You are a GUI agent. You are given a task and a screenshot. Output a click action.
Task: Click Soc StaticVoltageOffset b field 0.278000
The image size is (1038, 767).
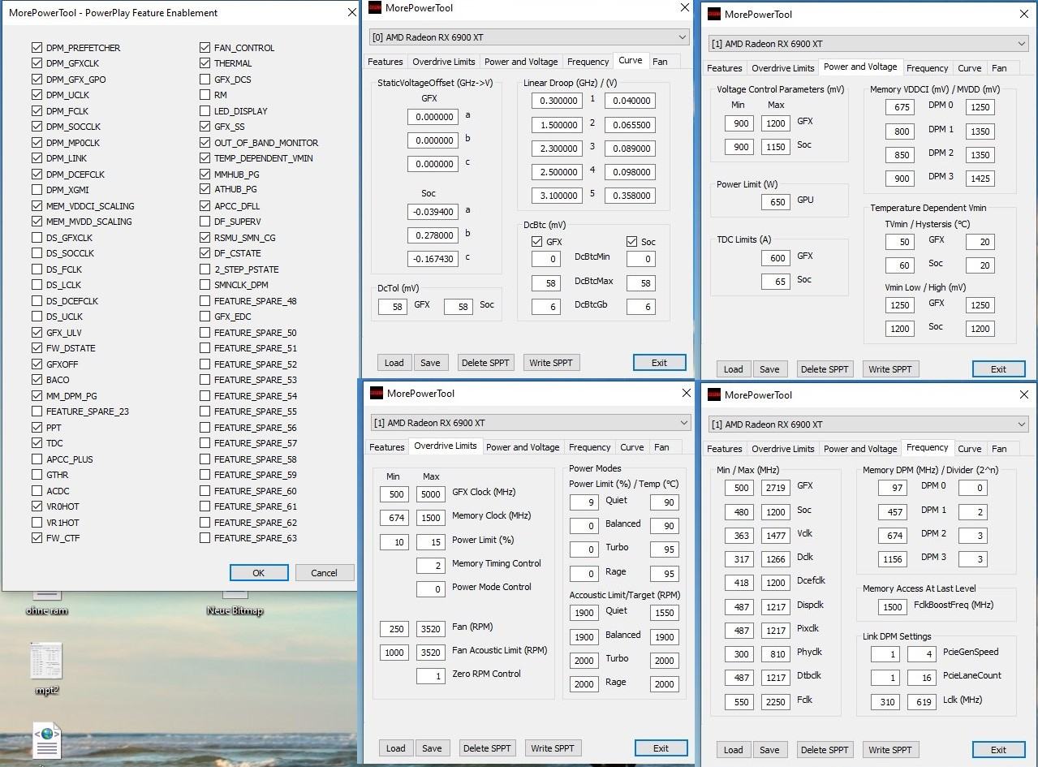[433, 235]
